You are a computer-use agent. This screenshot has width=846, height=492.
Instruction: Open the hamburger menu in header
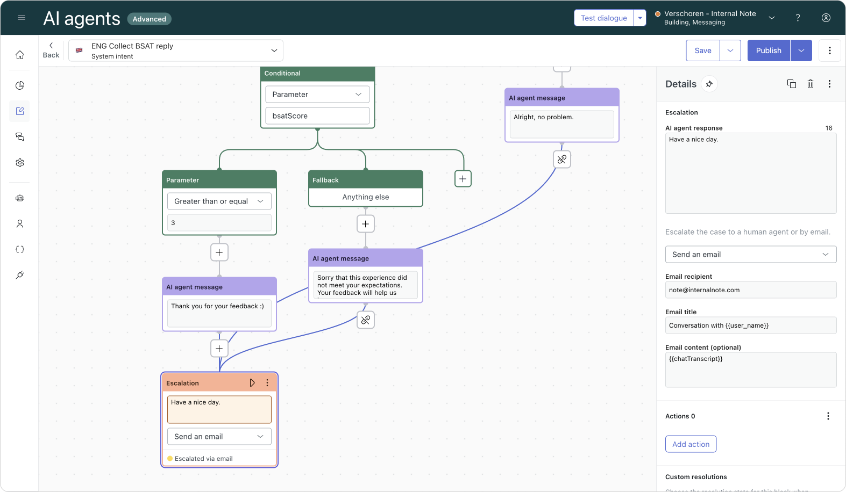coord(22,18)
